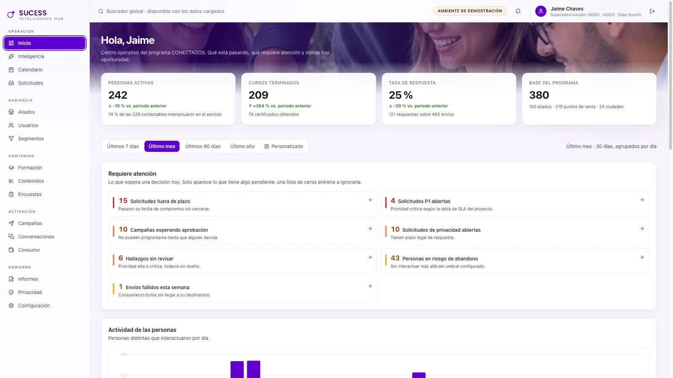Select the Último mes range
Image resolution: width=673 pixels, height=378 pixels.
162,146
